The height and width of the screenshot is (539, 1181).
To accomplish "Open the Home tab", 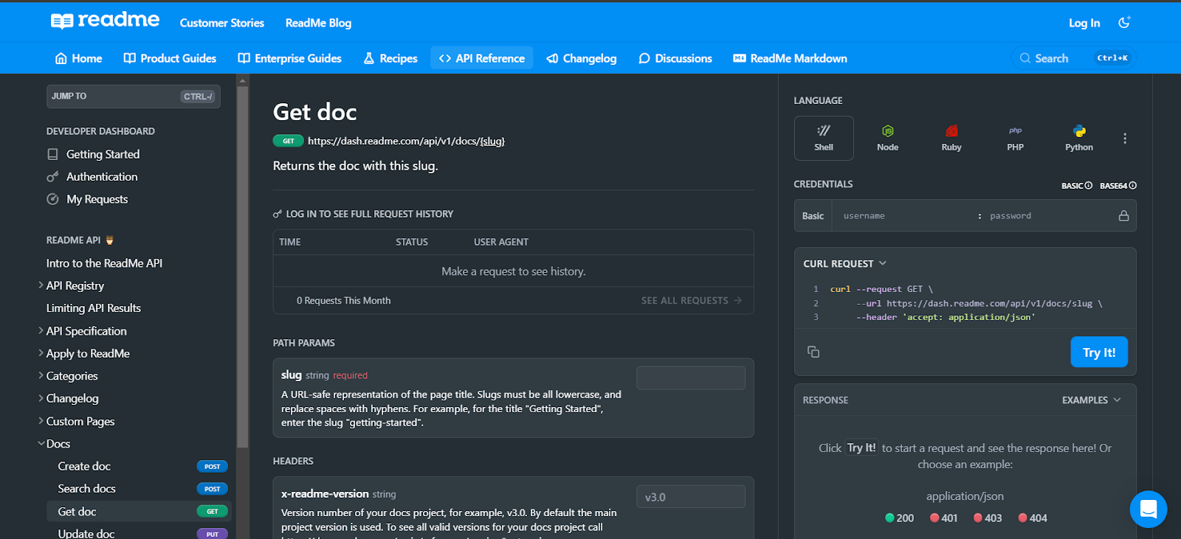I will [79, 58].
